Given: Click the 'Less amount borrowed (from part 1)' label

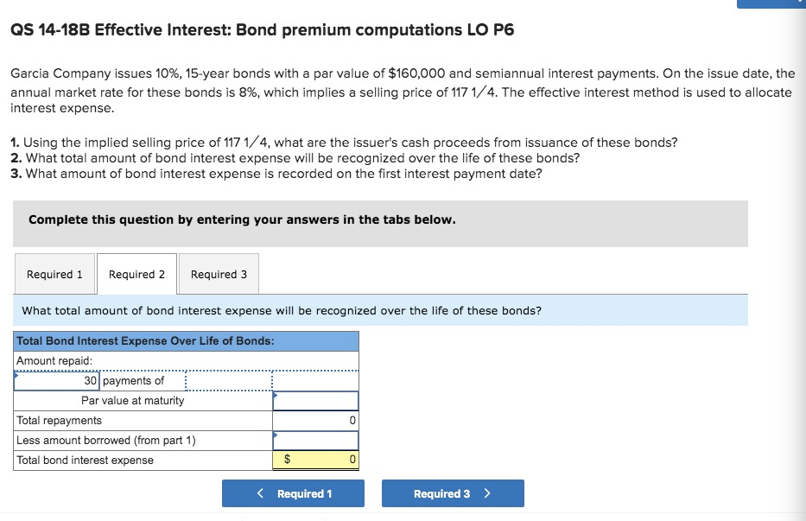Looking at the screenshot, I should [105, 441].
